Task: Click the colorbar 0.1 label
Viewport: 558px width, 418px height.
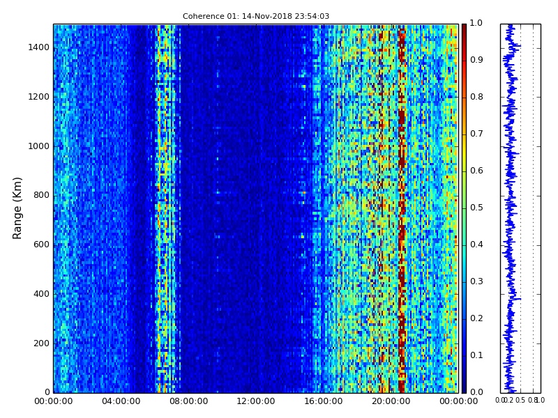Action: click(476, 355)
